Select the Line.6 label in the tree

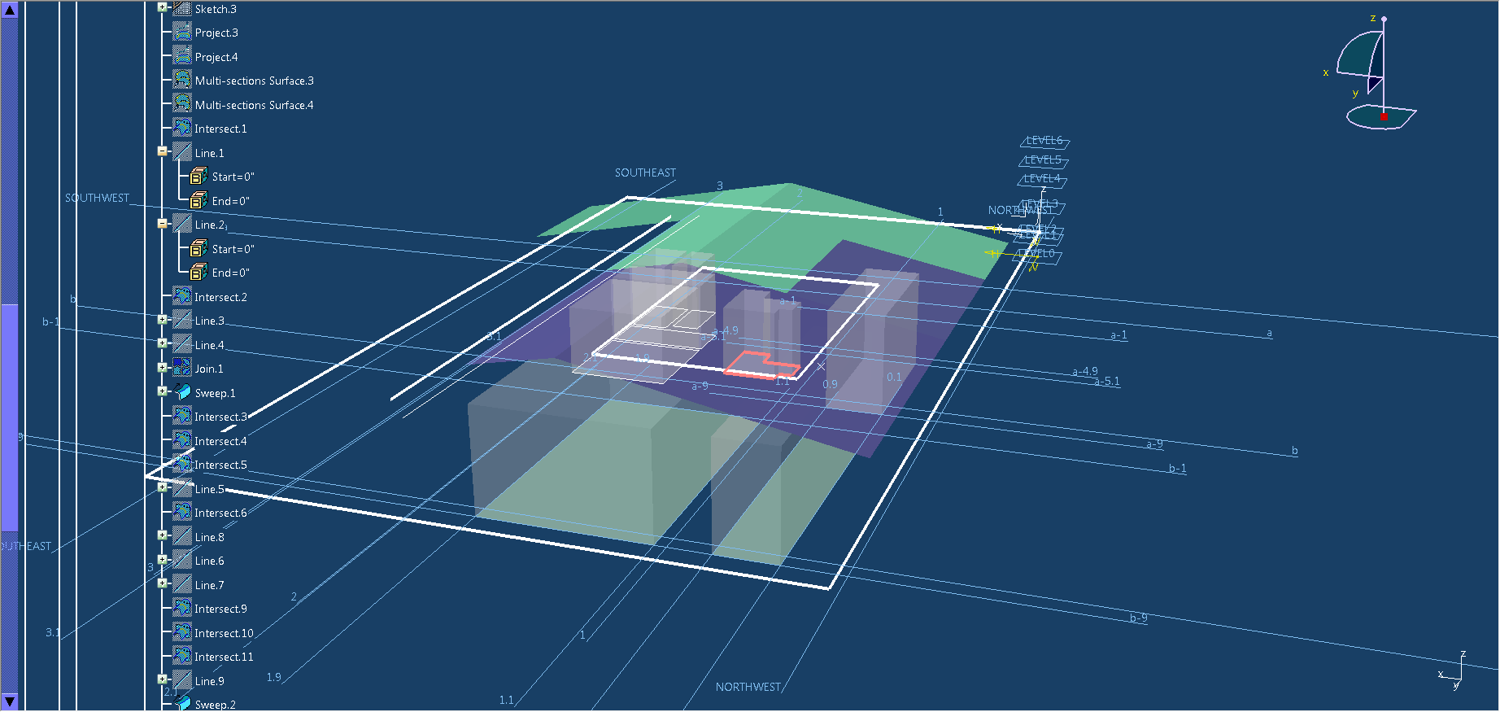tap(209, 561)
